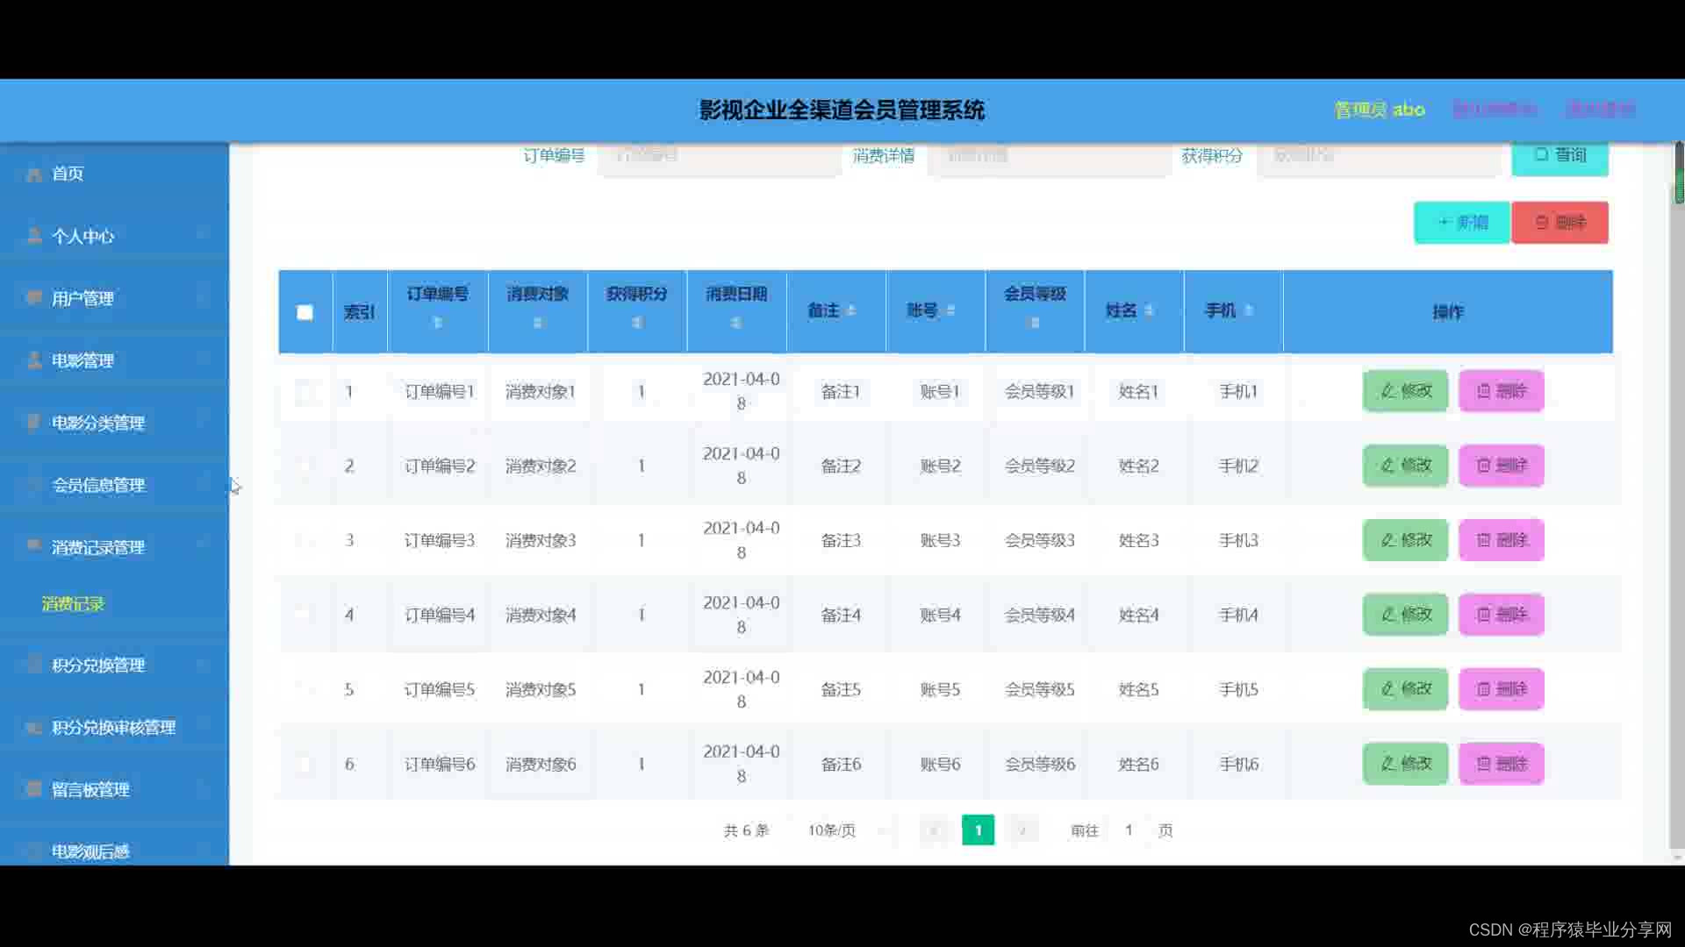Screen dimensions: 1685x947
Task: Click the icon beside 电影管理
Action: tap(34, 360)
